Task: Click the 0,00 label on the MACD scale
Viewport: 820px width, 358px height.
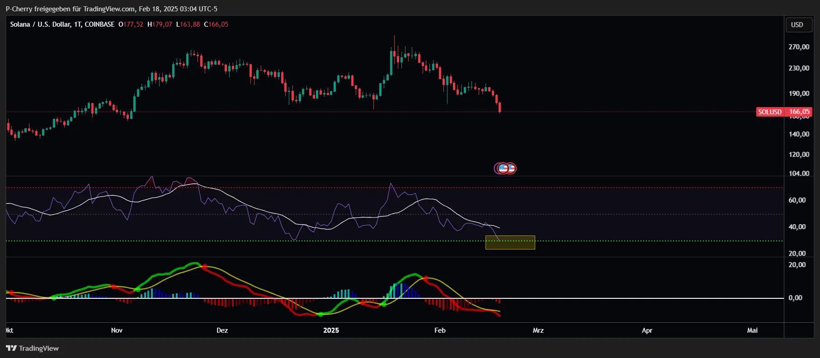Action: [795, 298]
